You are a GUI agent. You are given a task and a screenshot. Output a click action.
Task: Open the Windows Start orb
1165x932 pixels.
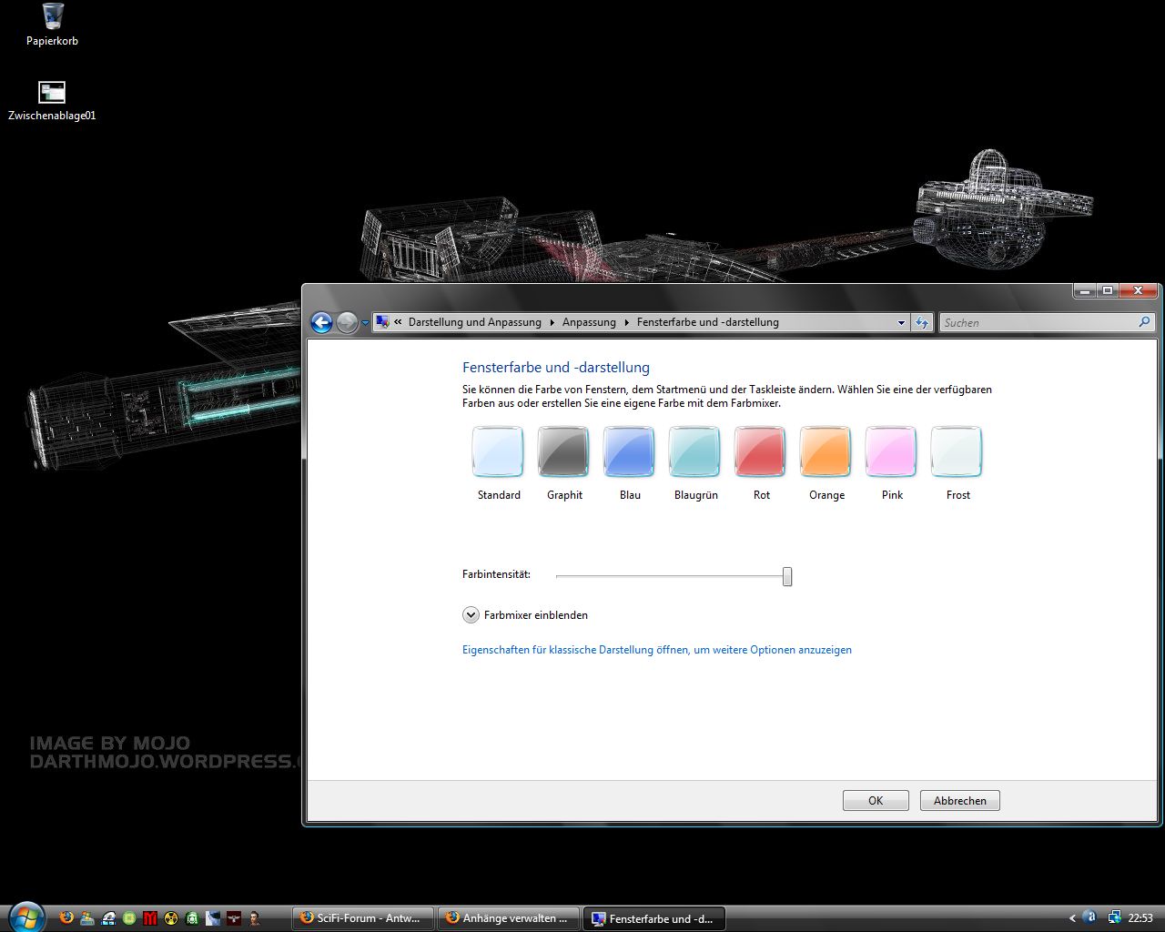click(25, 916)
